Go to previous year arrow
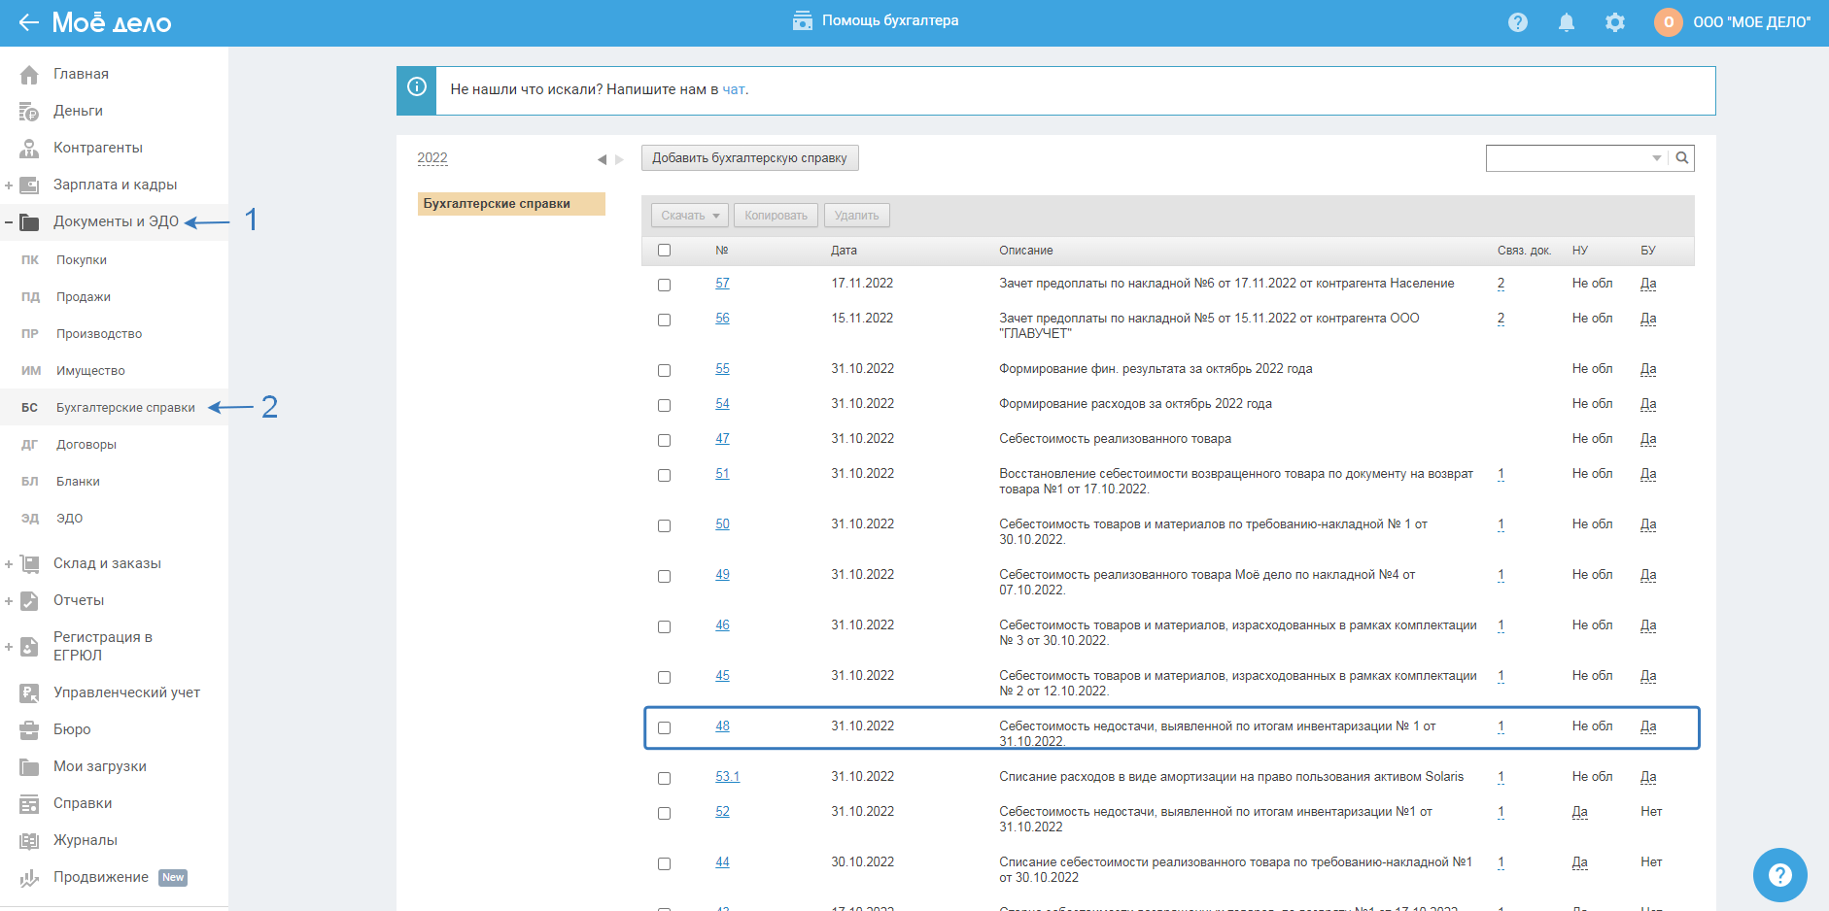 click(602, 159)
